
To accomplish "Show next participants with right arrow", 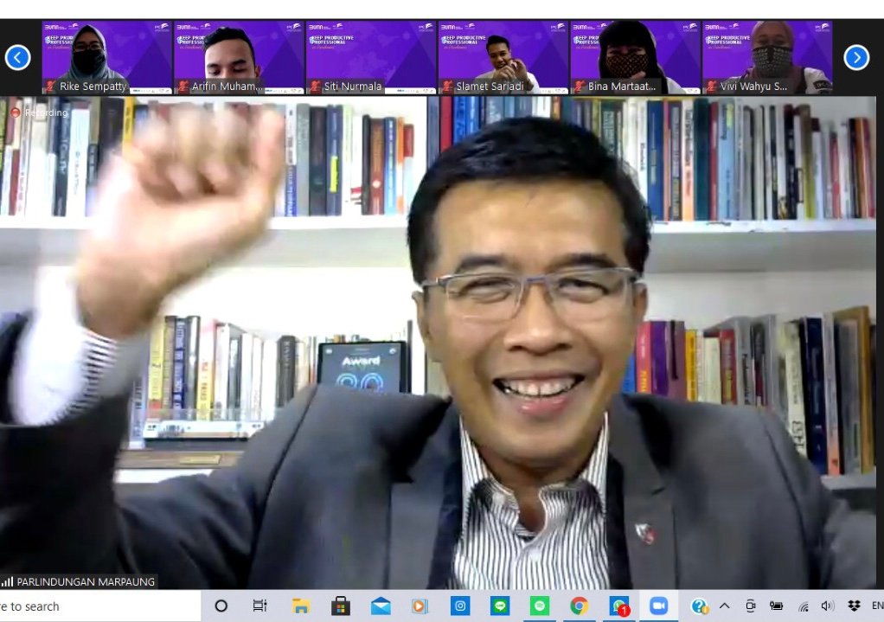I will click(856, 57).
